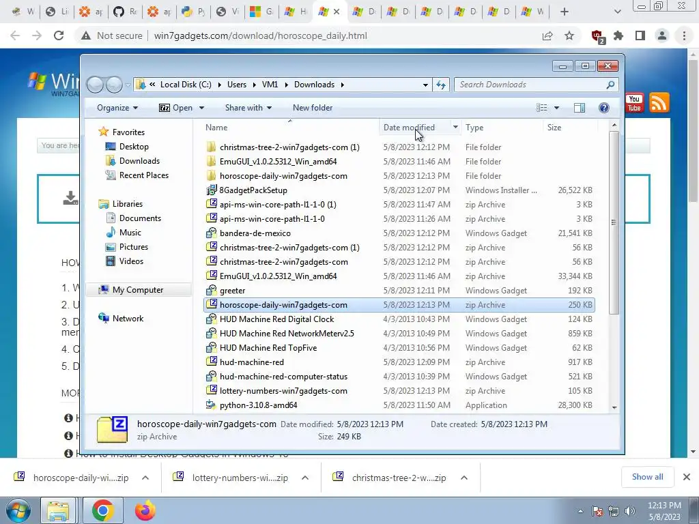Open view options dropdown arrow

[556, 108]
